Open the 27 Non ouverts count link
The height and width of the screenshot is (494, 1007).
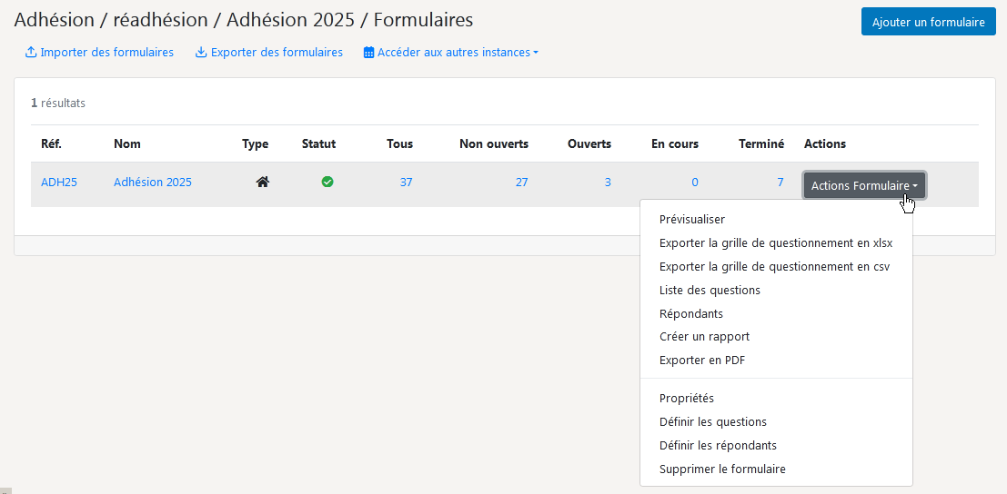521,182
